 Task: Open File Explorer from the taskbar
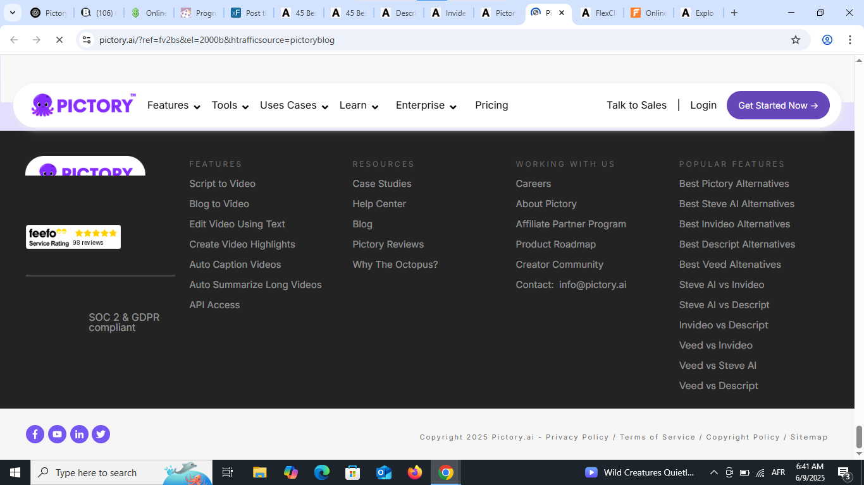pyautogui.click(x=259, y=472)
